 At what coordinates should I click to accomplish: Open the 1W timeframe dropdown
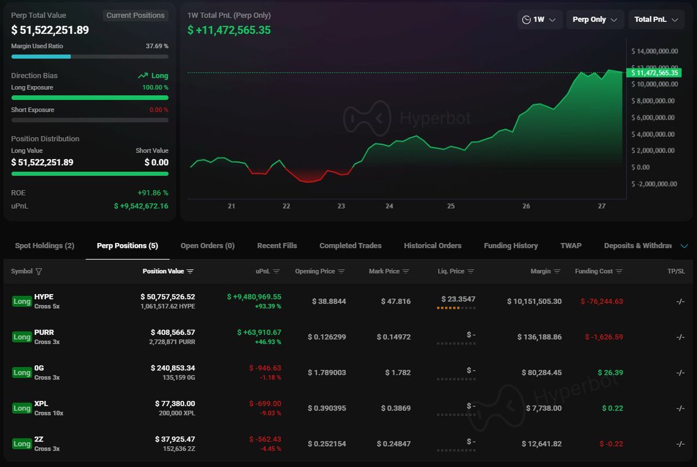[540, 20]
